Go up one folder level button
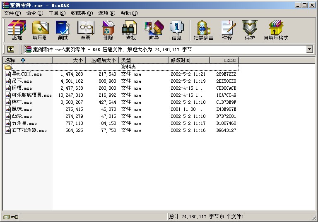 [11, 49]
